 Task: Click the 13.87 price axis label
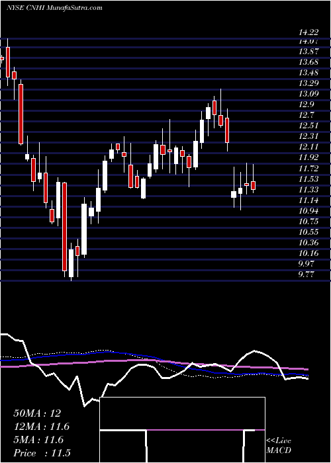[308, 52]
